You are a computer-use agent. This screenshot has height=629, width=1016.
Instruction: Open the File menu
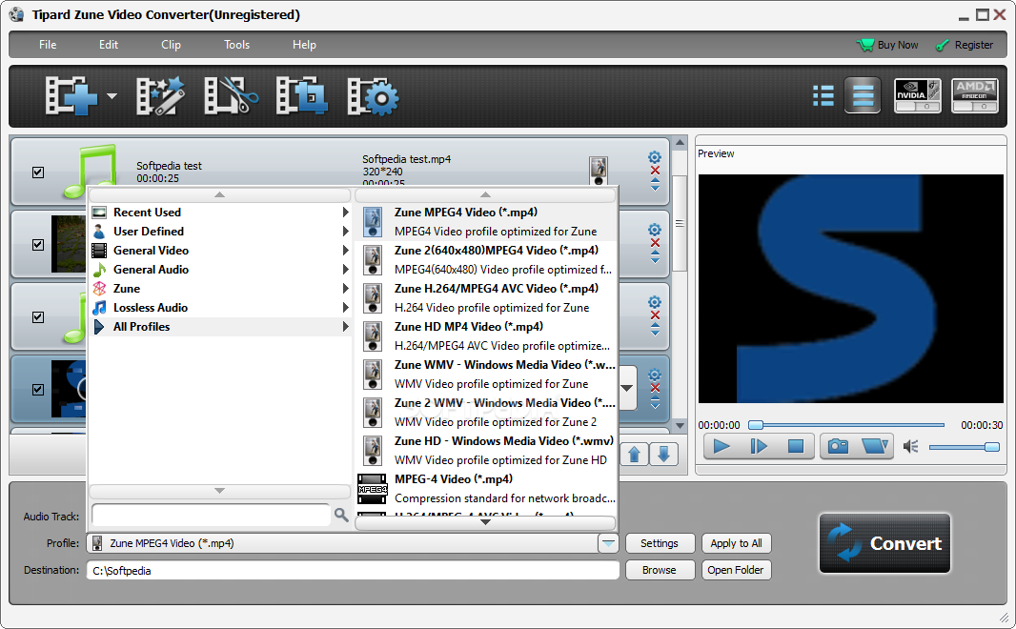coord(48,45)
